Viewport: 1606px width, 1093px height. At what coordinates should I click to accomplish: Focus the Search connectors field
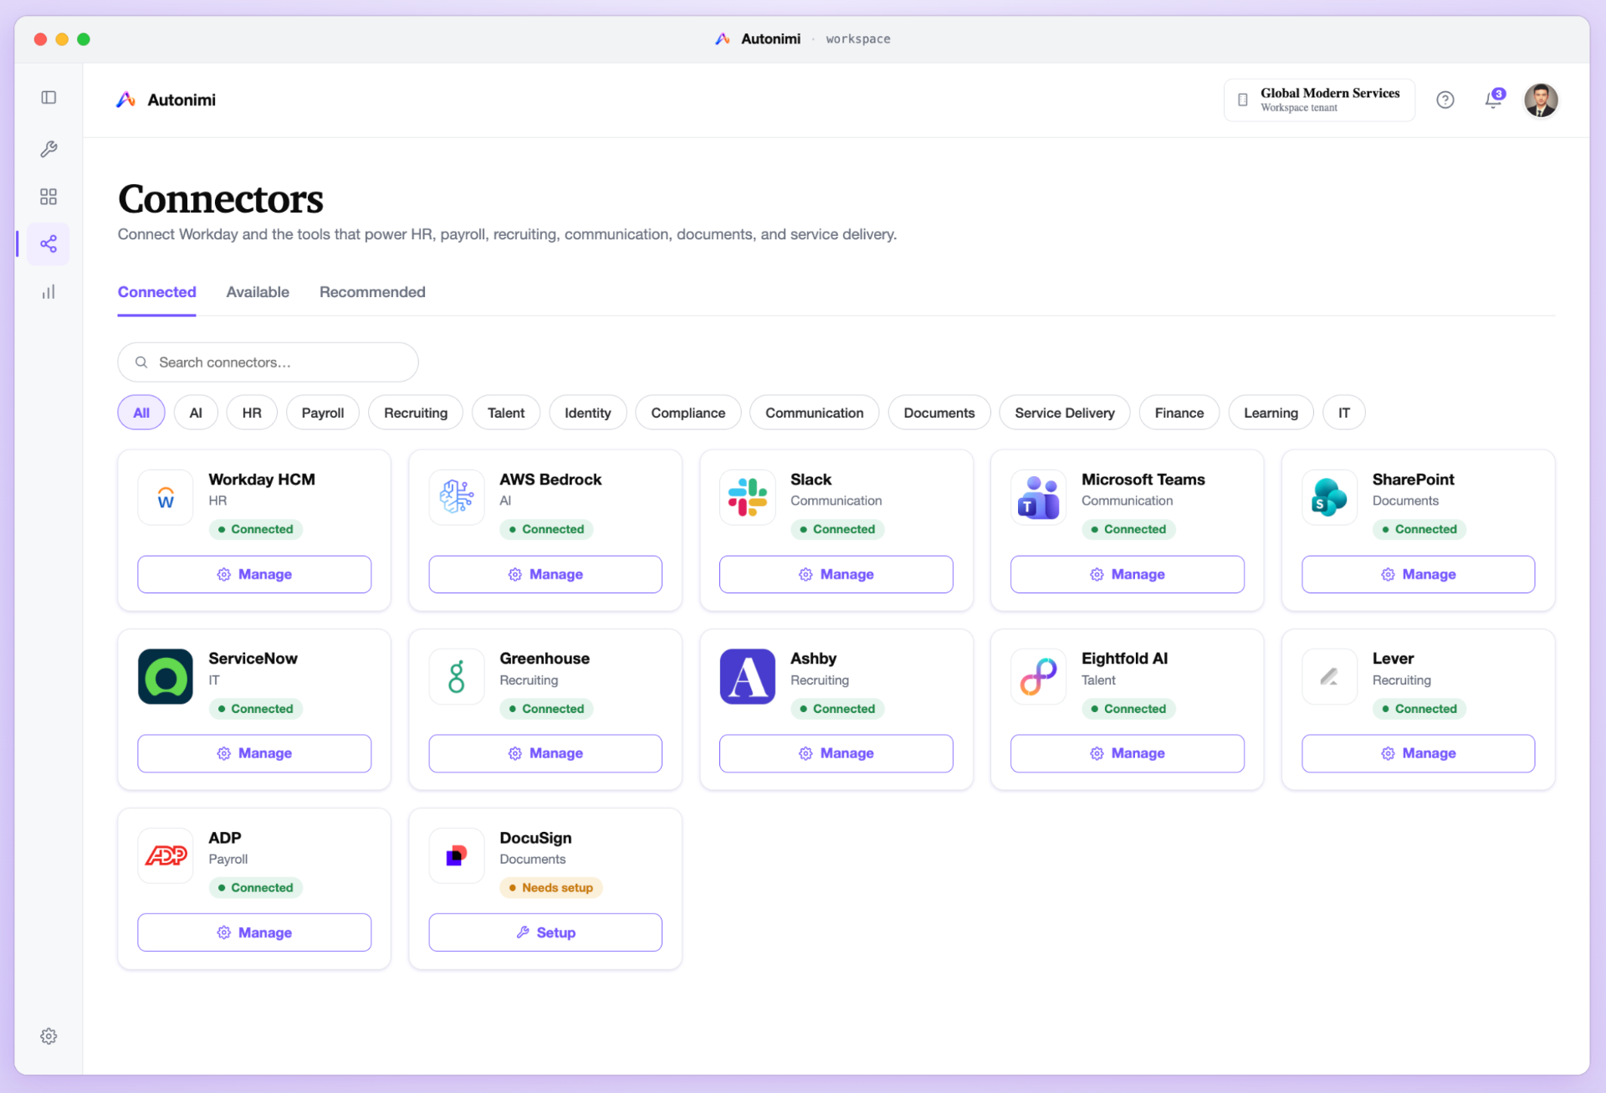[x=268, y=362]
